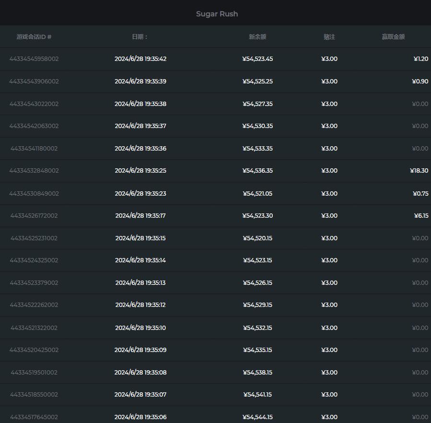Open session ID 44334517645002
The height and width of the screenshot is (423, 431).
pyautogui.click(x=34, y=417)
